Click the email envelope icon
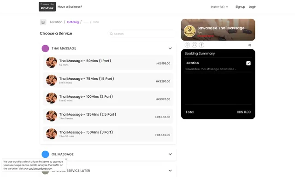 (x=195, y=45)
